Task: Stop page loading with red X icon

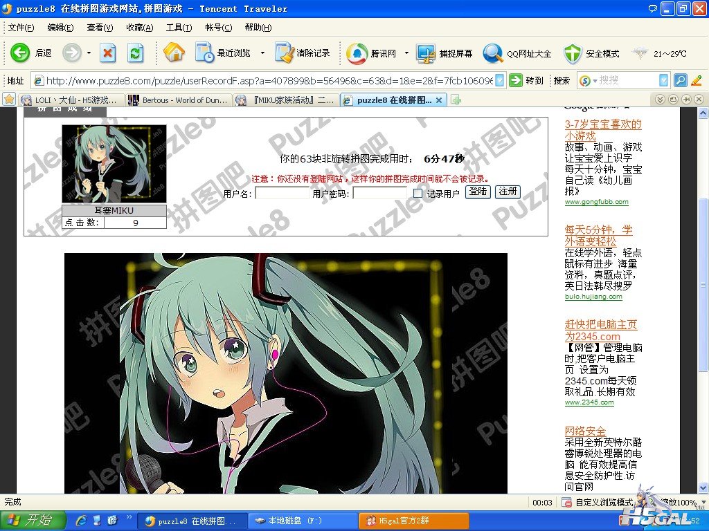Action: [x=107, y=53]
